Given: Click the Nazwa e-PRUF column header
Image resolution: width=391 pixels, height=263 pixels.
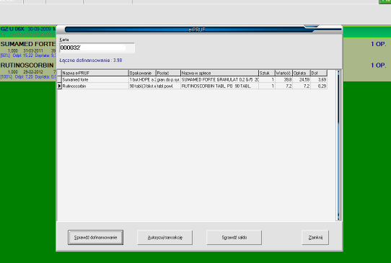Looking at the screenshot, I should pyautogui.click(x=95, y=73).
